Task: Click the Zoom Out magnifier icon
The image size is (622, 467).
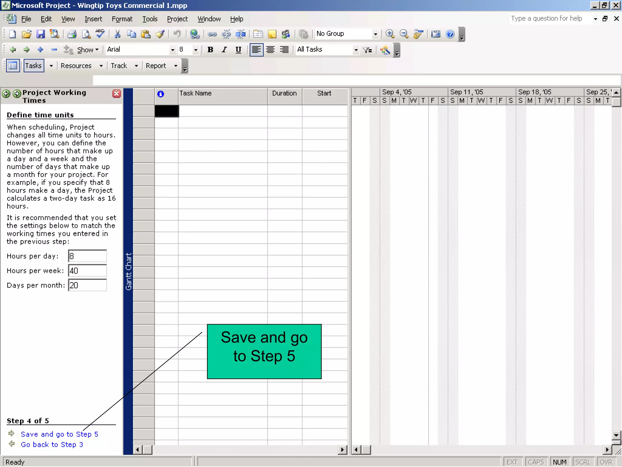Action: coord(404,34)
